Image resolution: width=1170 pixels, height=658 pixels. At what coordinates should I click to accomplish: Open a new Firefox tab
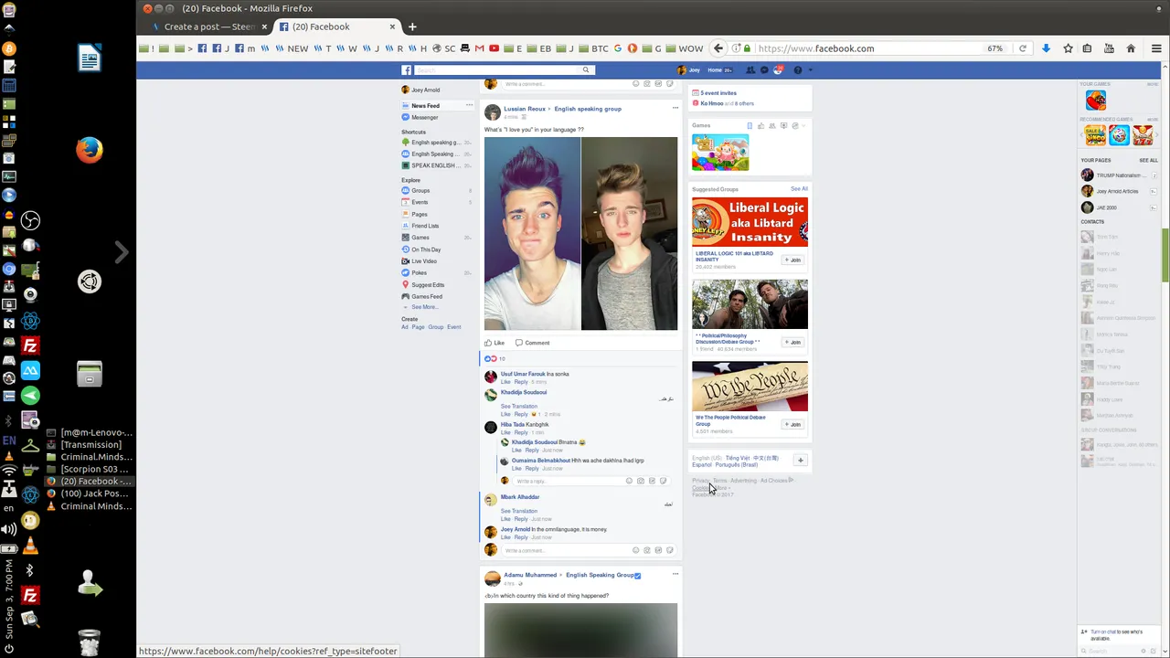pos(412,27)
